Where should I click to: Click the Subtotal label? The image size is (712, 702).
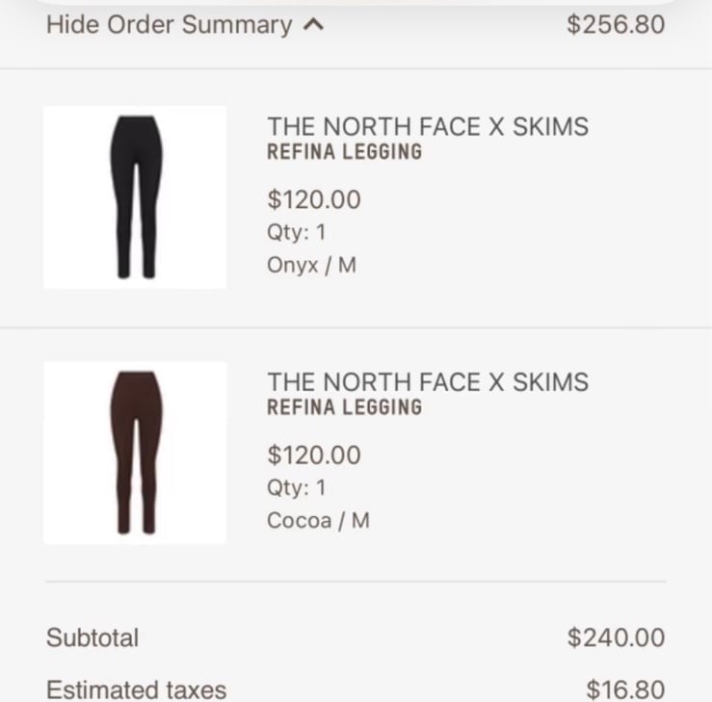tap(92, 637)
